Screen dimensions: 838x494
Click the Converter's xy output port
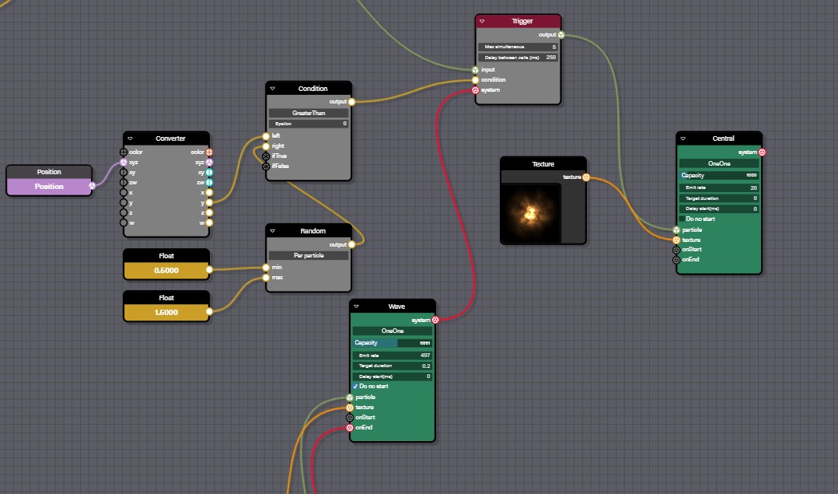209,172
